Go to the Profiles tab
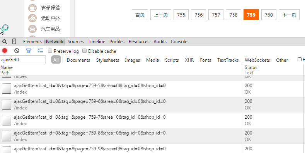Viewport: 305px width, 153px height. click(x=117, y=42)
